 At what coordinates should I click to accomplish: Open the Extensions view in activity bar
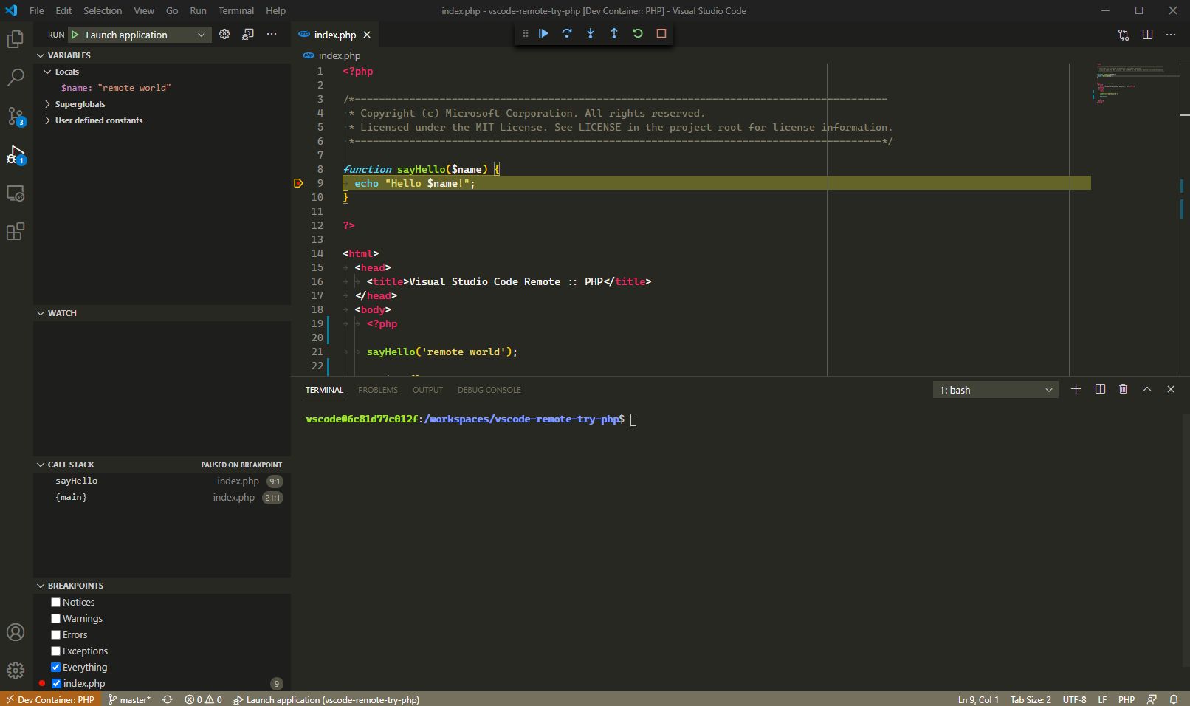click(x=15, y=232)
